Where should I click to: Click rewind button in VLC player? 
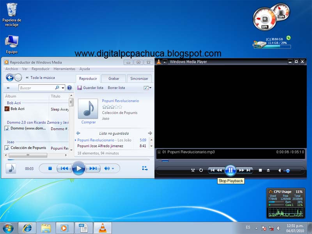pyautogui.click(x=219, y=170)
